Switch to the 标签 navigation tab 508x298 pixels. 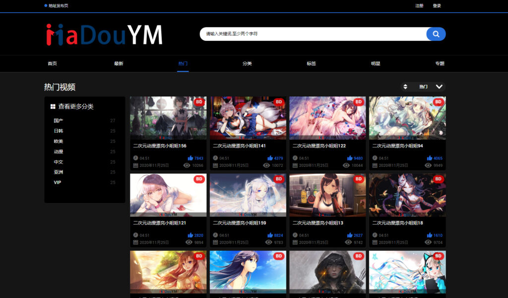[311, 64]
